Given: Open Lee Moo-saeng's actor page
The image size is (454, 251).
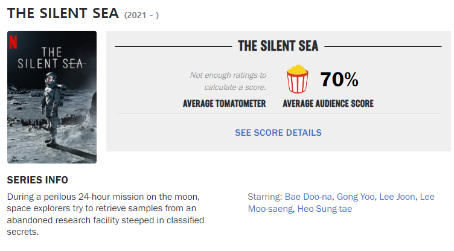Looking at the screenshot, I should [x=341, y=203].
